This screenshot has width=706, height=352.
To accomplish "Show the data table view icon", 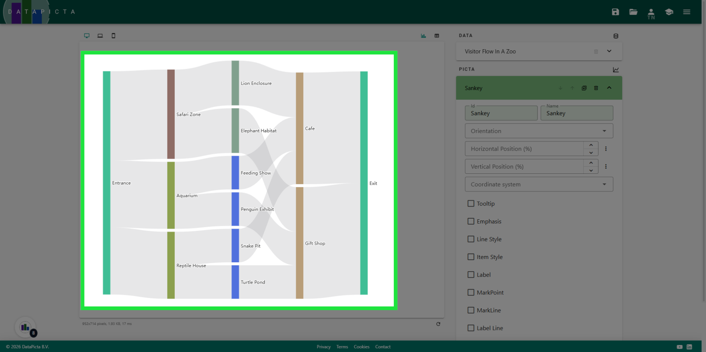I will (x=437, y=36).
